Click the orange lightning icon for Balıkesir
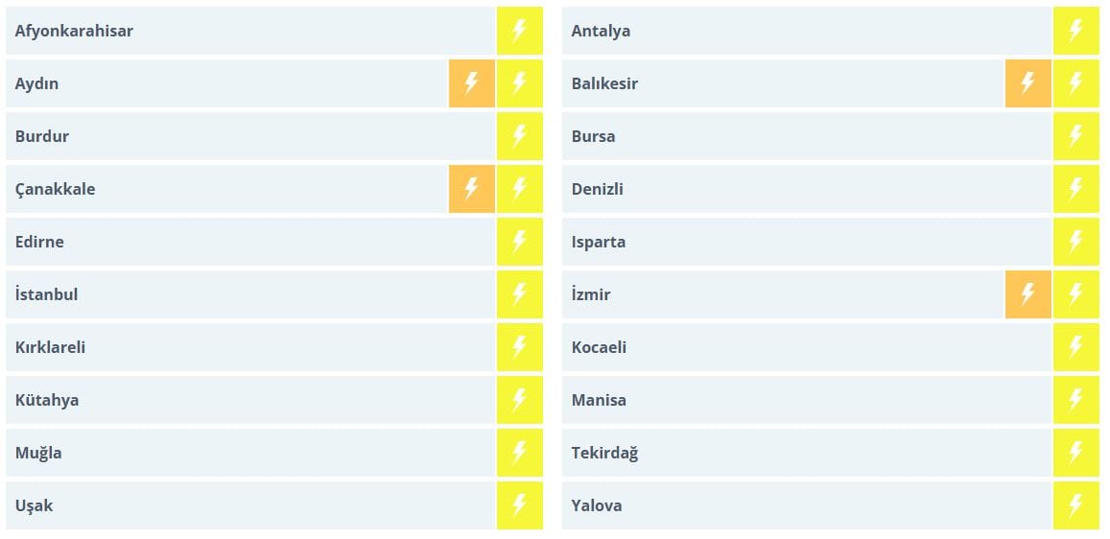 pyautogui.click(x=1027, y=83)
